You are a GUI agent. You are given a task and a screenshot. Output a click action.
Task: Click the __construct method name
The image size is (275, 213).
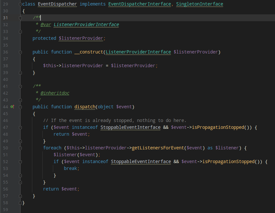pos(89,52)
